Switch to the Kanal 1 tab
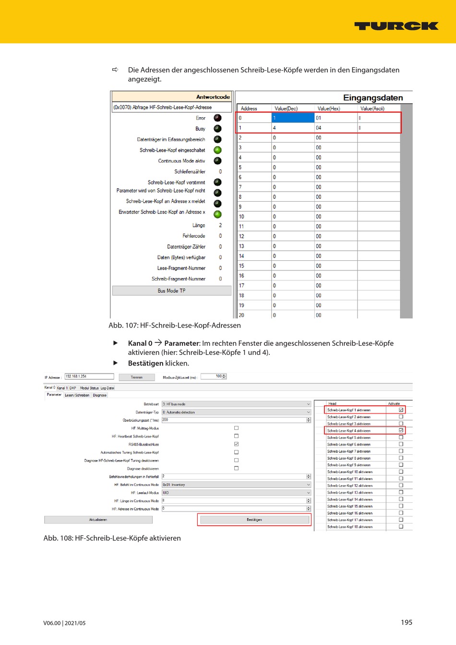456x645 pixels. pos(62,388)
